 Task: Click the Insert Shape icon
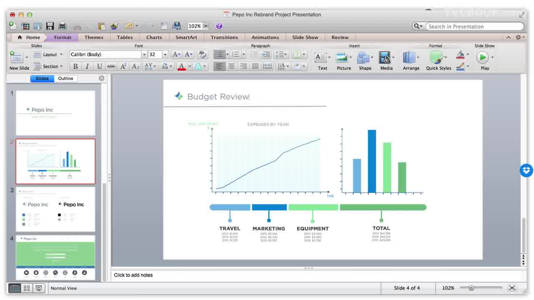[x=363, y=57]
